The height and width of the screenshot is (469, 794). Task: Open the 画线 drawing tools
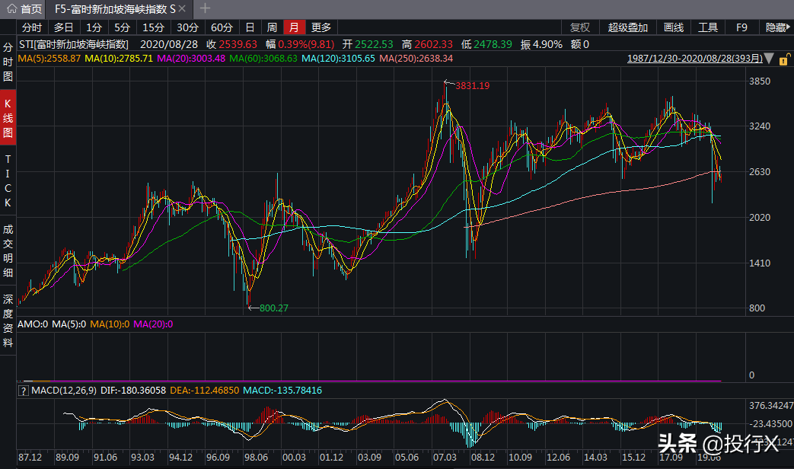tap(674, 27)
